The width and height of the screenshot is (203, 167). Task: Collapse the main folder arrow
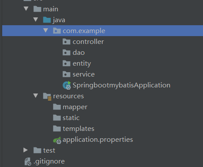pyautogui.click(x=26, y=9)
